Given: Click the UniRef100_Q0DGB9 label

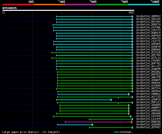Looking at the screenshot, I should point(148,125).
